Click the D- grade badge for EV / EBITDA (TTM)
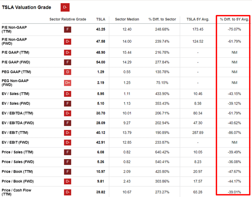This screenshot has width=252, height=197. (68, 113)
